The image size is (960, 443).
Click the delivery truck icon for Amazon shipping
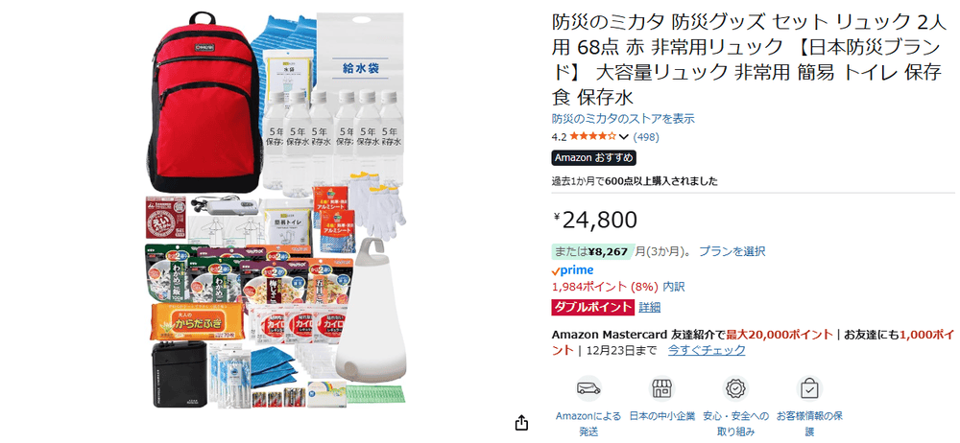pos(588,388)
